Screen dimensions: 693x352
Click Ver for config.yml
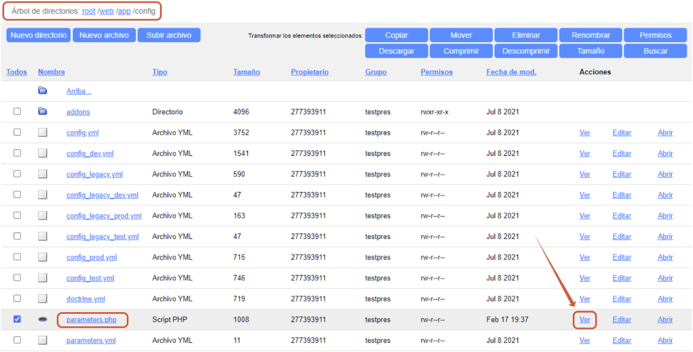click(585, 133)
